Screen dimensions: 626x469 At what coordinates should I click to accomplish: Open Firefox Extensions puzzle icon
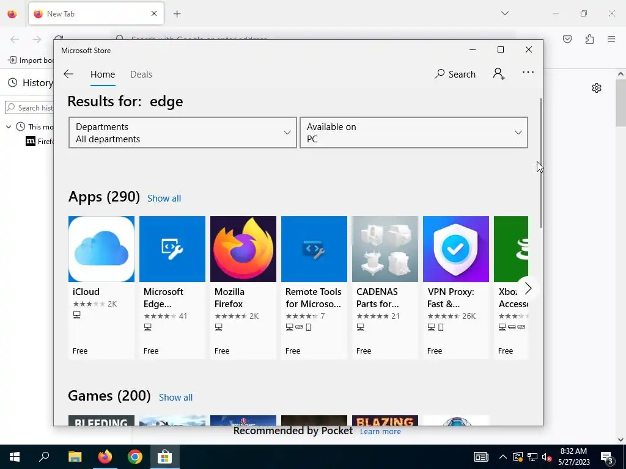point(589,39)
